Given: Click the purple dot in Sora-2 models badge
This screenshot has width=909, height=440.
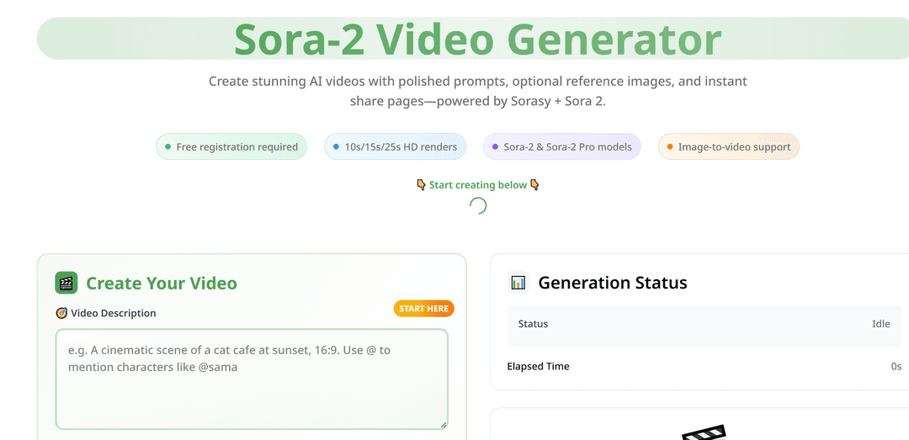Looking at the screenshot, I should [x=496, y=147].
